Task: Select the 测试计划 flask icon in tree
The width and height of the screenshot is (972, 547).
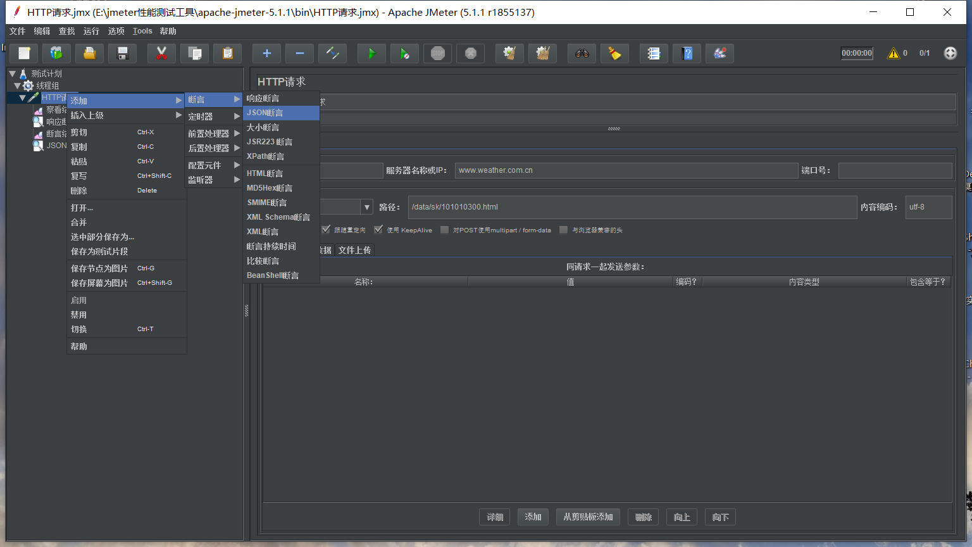Action: click(23, 73)
